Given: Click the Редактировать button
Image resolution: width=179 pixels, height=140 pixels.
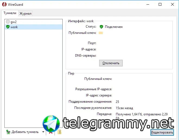Looking at the screenshot, I should [x=162, y=132].
